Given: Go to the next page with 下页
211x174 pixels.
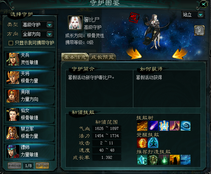Looking at the screenshot, I should 42,165.
